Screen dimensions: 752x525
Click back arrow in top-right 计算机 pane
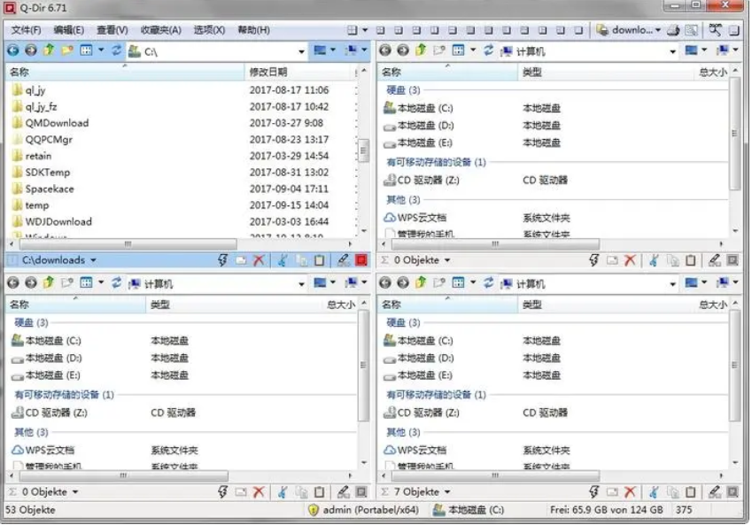(385, 50)
